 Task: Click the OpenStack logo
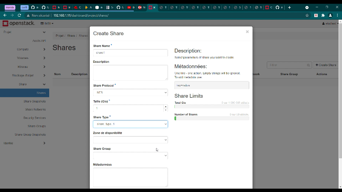[x=19, y=23]
